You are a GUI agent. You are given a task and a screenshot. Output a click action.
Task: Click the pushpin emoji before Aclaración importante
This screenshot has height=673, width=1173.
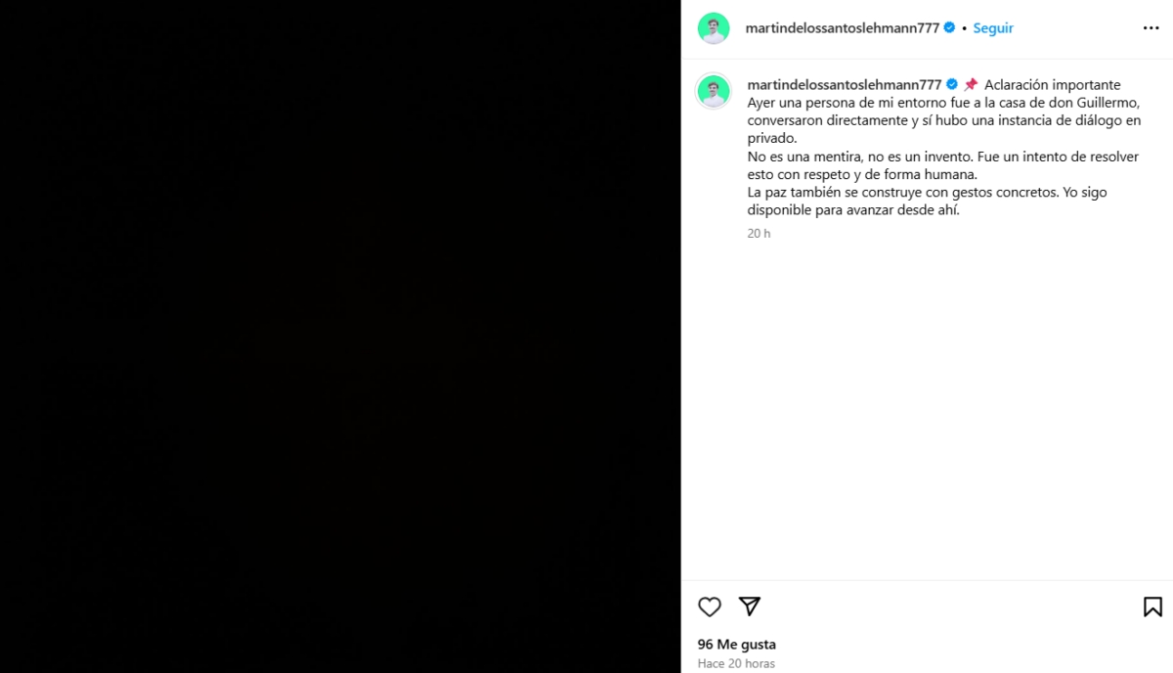coord(971,85)
